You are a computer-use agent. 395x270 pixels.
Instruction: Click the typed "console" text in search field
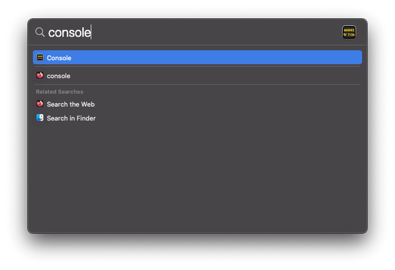coord(69,33)
